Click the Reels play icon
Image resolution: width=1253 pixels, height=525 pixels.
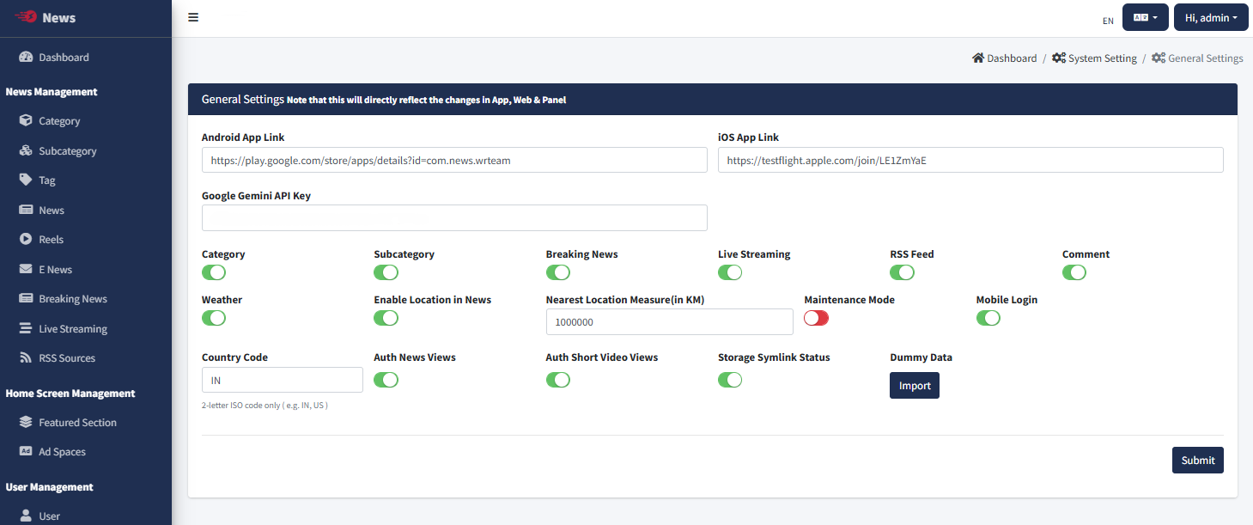coord(26,239)
